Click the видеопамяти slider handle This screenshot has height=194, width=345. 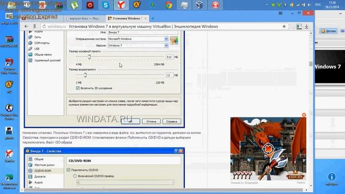click(x=85, y=75)
